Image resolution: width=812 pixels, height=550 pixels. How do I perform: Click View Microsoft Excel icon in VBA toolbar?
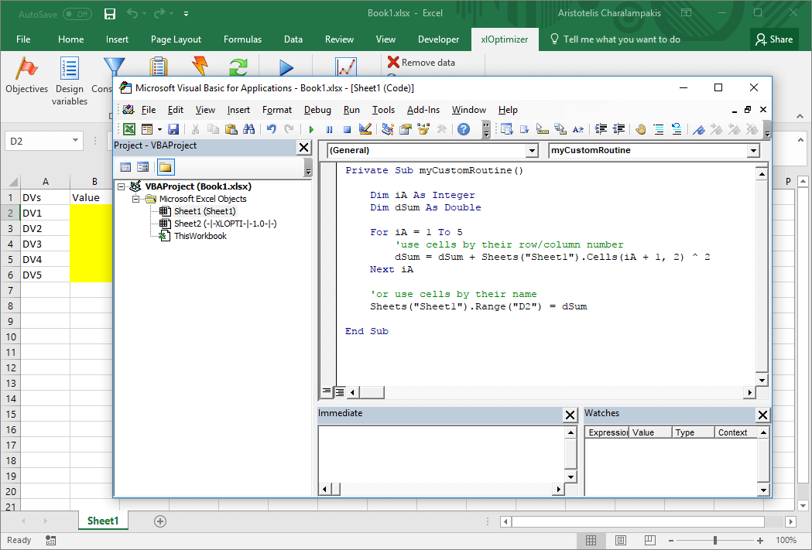128,129
